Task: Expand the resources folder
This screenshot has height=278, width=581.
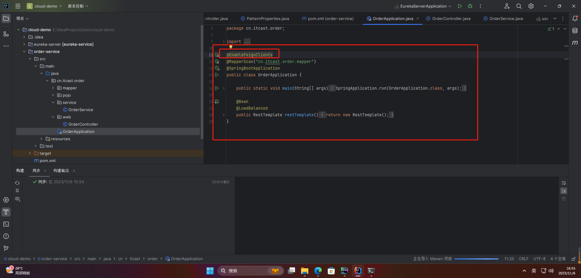Action: pos(41,139)
